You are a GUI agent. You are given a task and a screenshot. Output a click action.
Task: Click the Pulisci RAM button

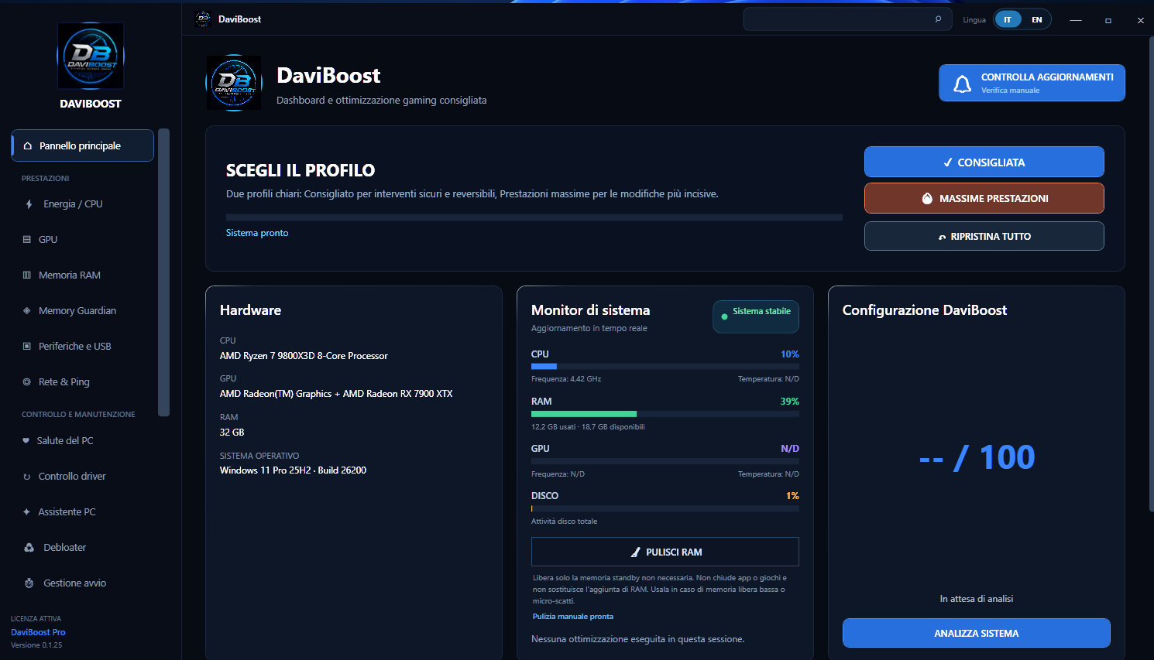point(665,552)
